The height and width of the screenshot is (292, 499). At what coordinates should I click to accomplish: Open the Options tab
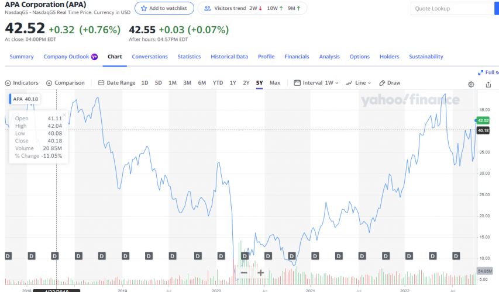[360, 57]
